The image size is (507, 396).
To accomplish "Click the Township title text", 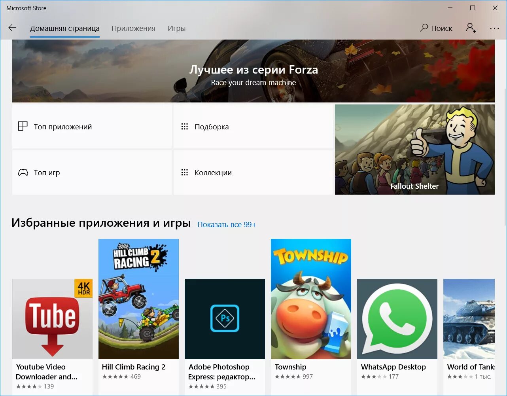I will (291, 367).
